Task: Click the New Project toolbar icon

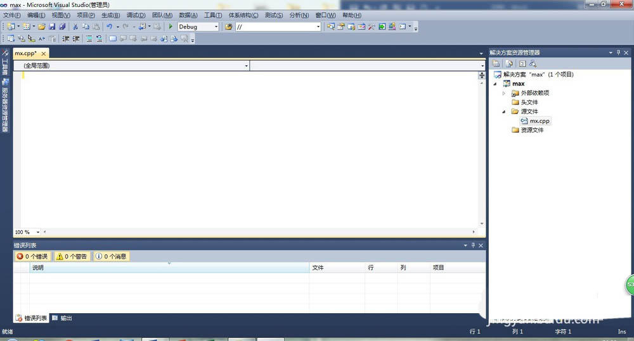Action: 11,27
